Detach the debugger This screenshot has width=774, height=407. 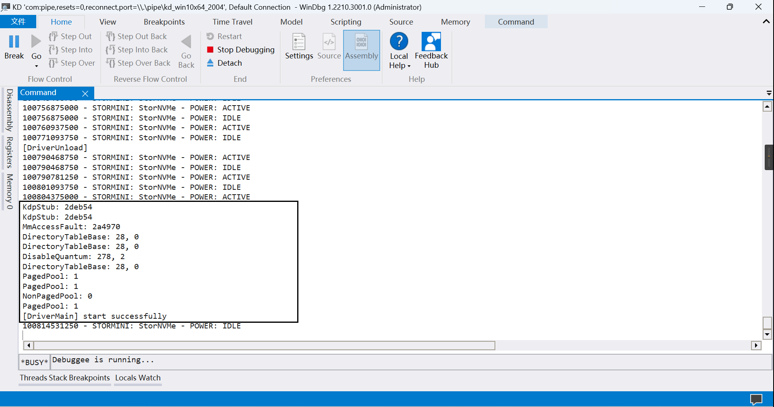click(x=224, y=63)
